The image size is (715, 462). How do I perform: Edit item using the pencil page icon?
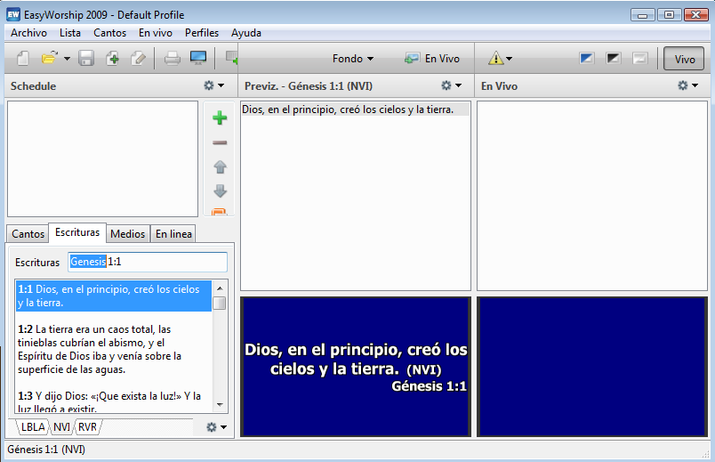coord(138,59)
